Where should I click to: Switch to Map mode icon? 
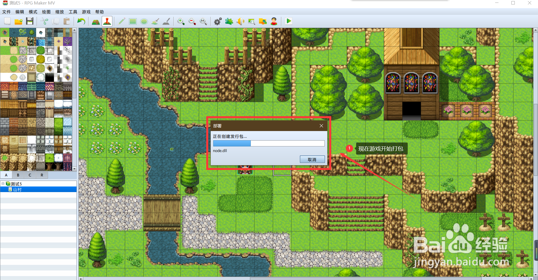96,21
